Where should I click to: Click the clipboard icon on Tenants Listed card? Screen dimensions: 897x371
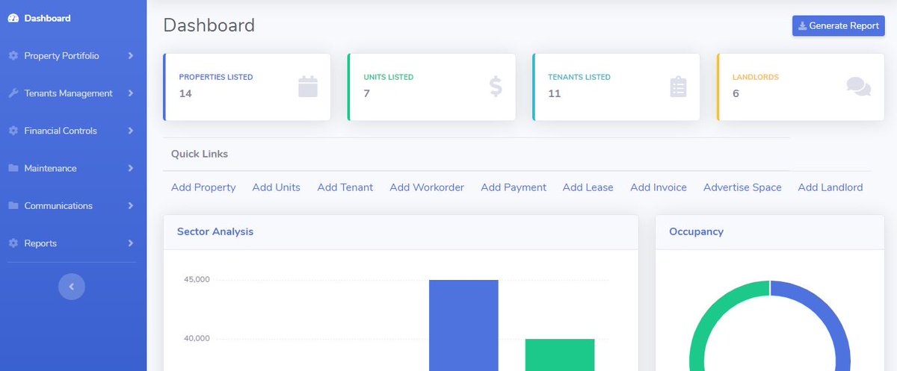pos(678,87)
